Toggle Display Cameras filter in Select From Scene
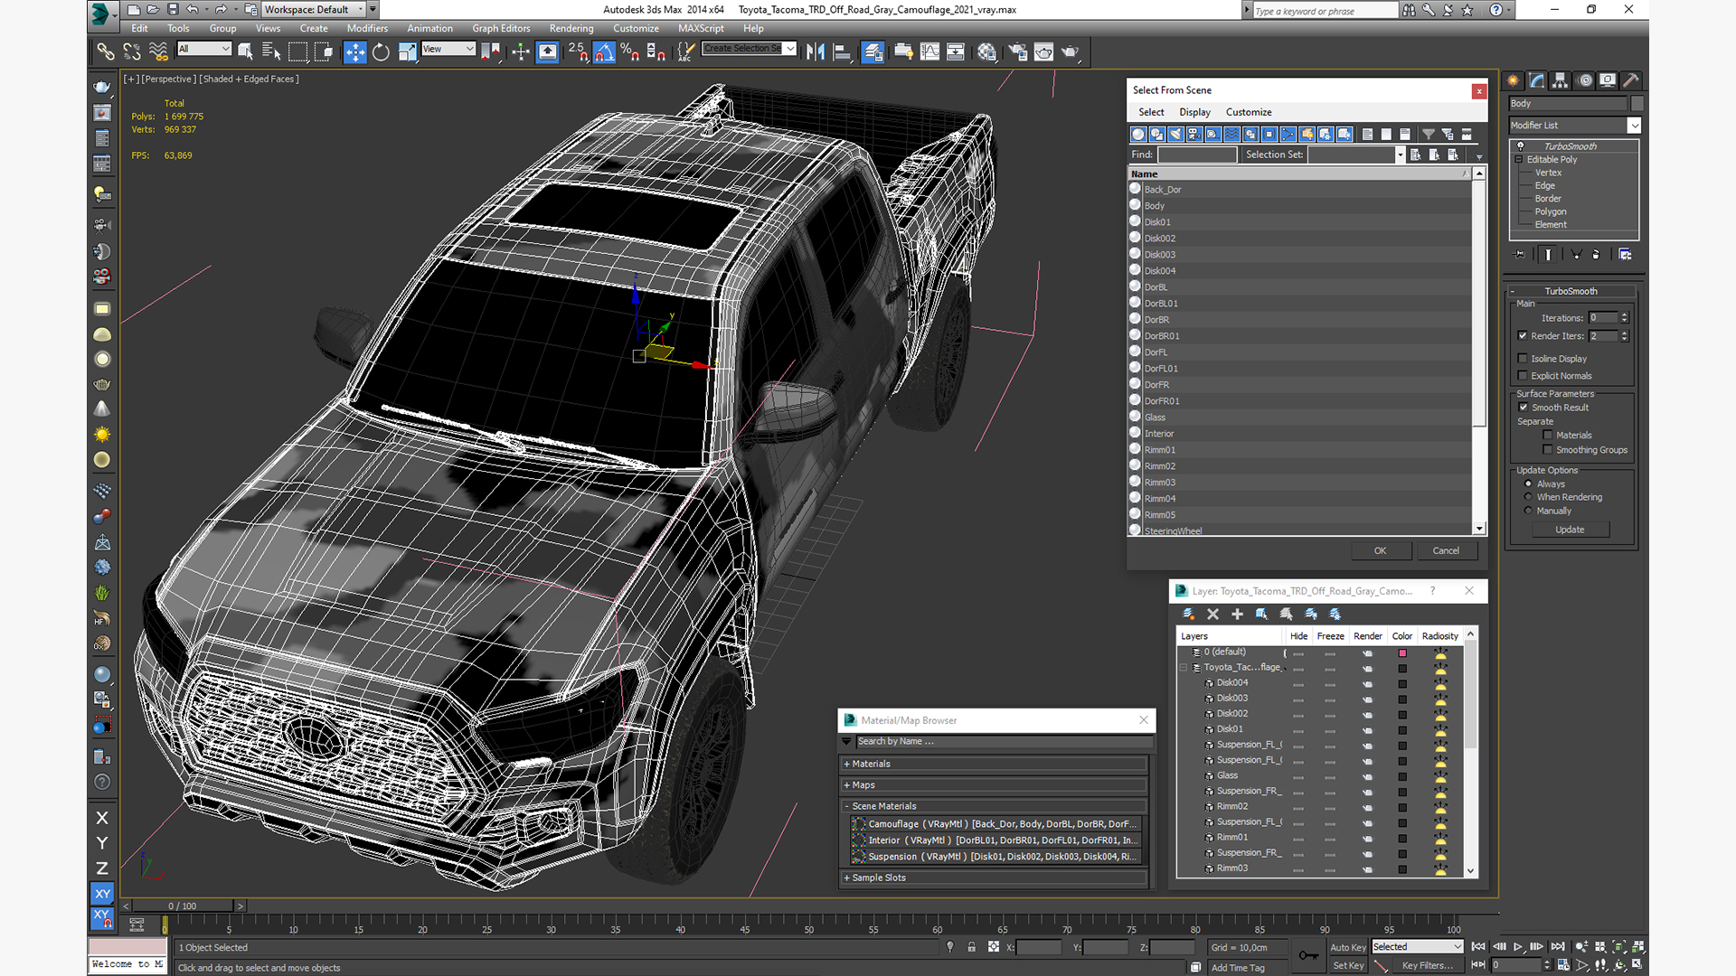Viewport: 1736px width, 976px height. pos(1194,134)
